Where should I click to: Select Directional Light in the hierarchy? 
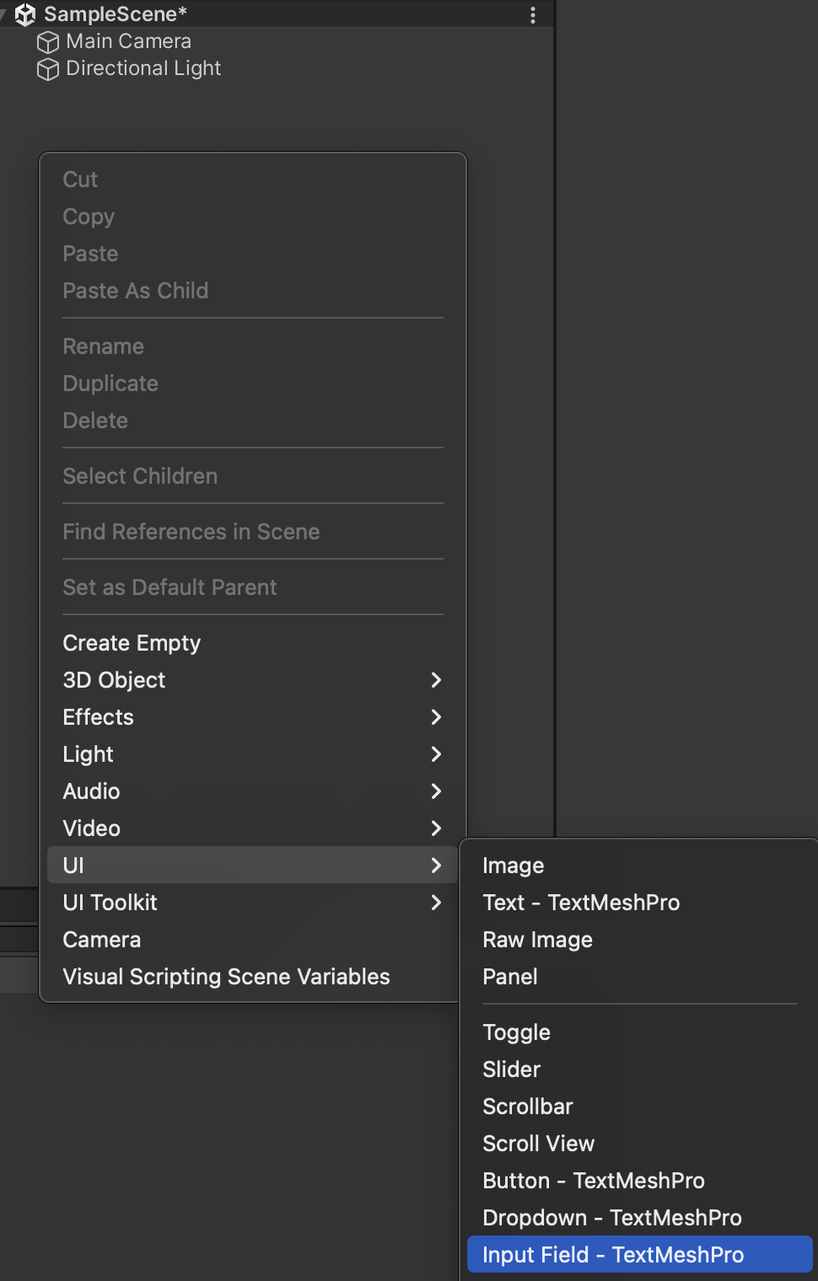143,68
